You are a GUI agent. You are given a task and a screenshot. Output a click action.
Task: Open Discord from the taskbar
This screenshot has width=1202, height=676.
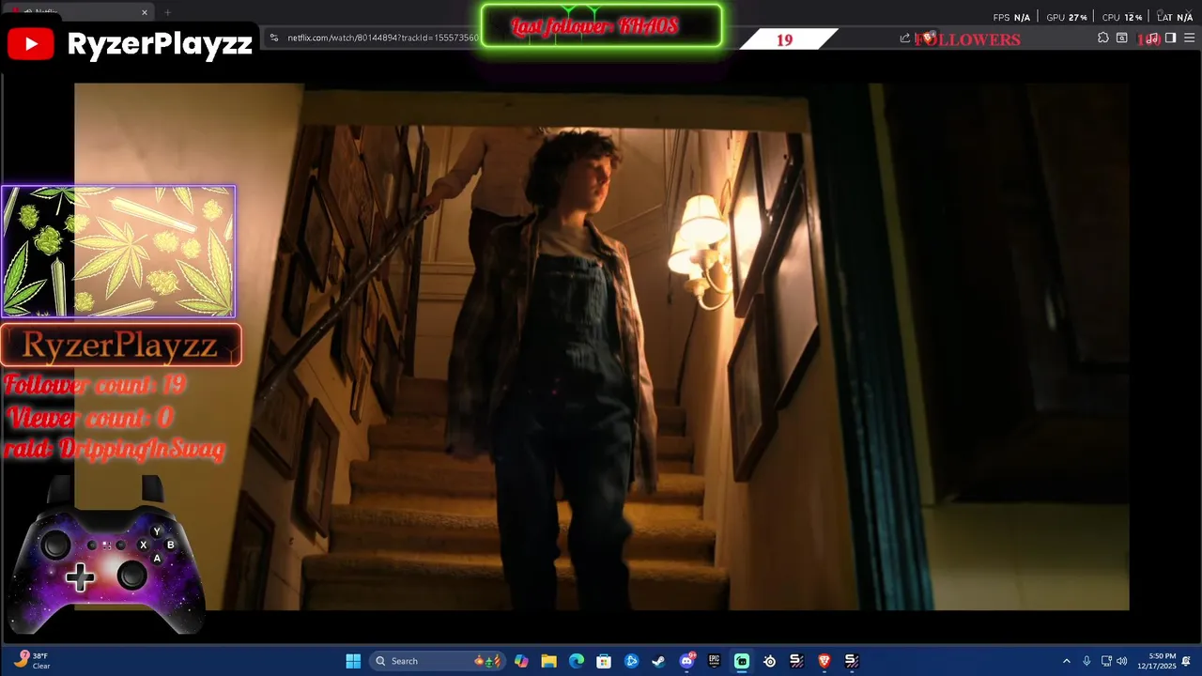pos(686,661)
